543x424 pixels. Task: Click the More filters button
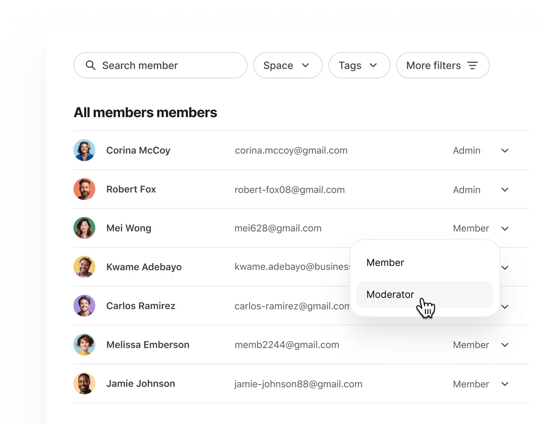click(443, 65)
